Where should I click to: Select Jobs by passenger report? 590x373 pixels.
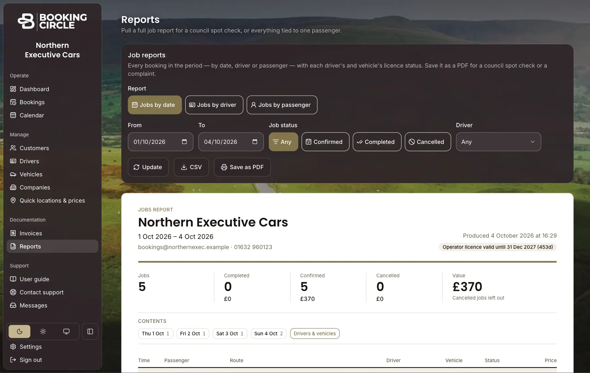click(282, 105)
